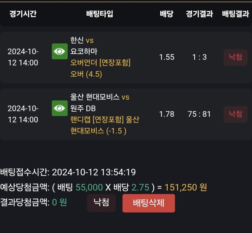Click the 배당 column header
The image size is (252, 233).
tap(166, 14)
